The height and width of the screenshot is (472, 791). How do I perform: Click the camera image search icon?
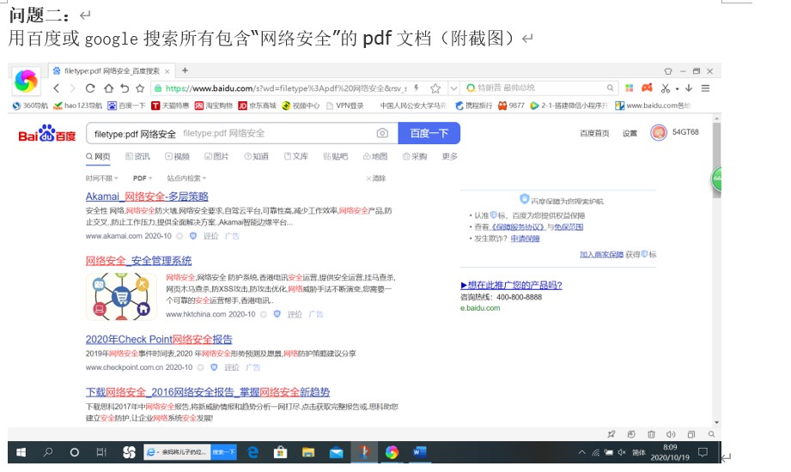coord(382,133)
